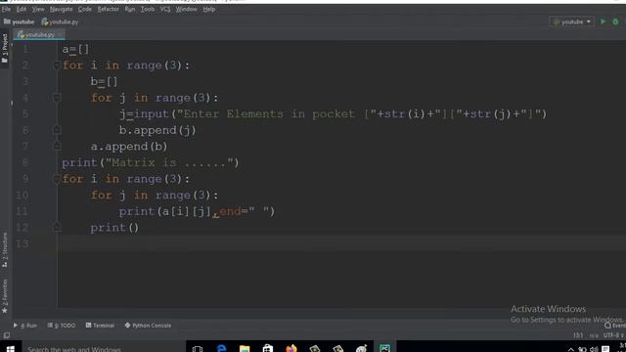This screenshot has width=626, height=352.
Task: Open the VCS menu
Action: (165, 9)
